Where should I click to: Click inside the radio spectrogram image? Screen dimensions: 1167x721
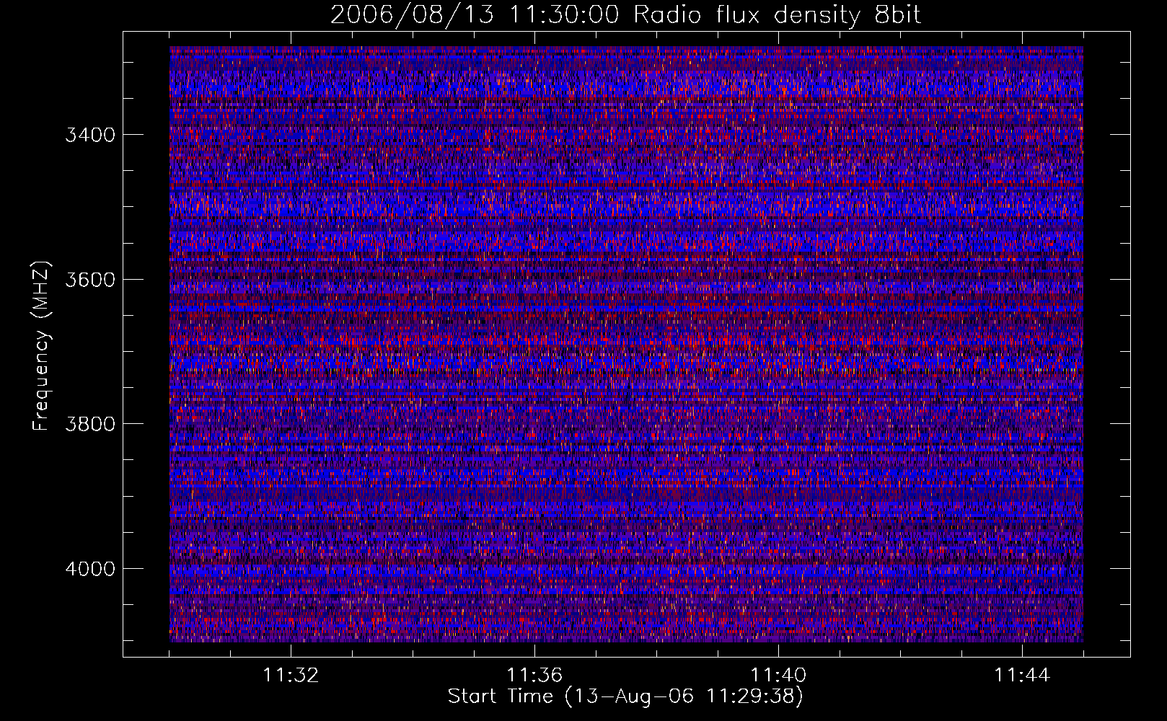tap(626, 344)
